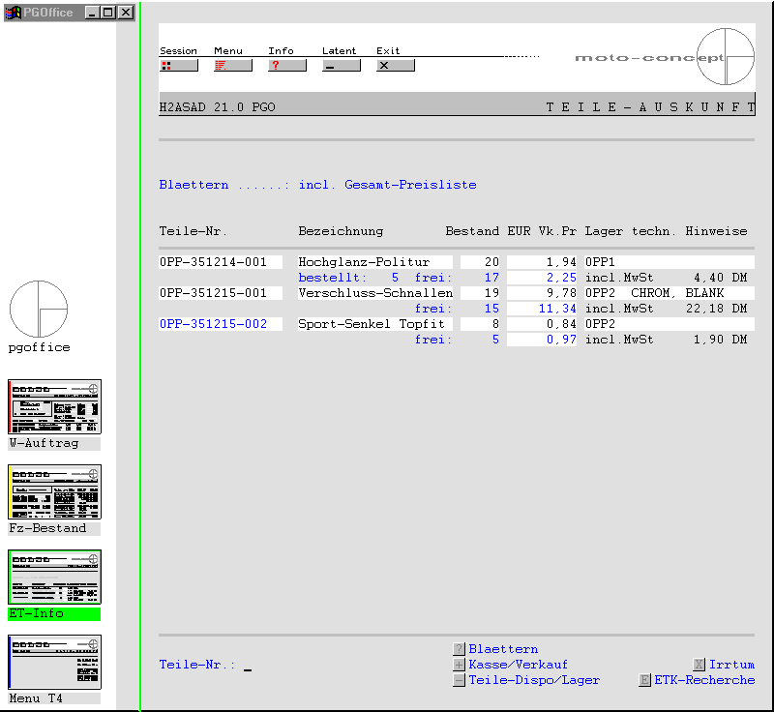
Task: Click the minus key beside Teile-Dispo/Lager
Action: click(459, 680)
